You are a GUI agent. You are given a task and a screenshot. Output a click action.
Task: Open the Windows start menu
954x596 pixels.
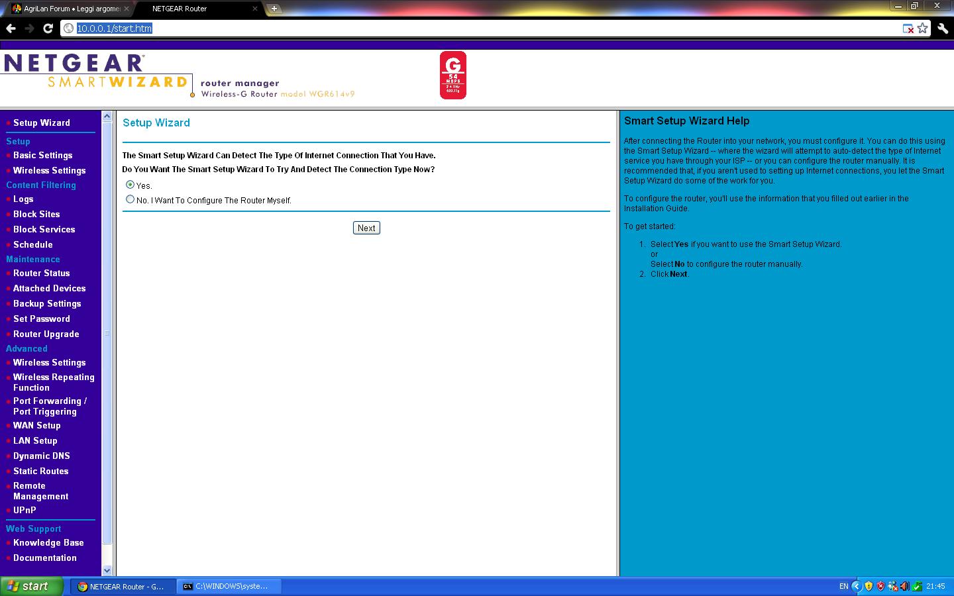point(32,586)
